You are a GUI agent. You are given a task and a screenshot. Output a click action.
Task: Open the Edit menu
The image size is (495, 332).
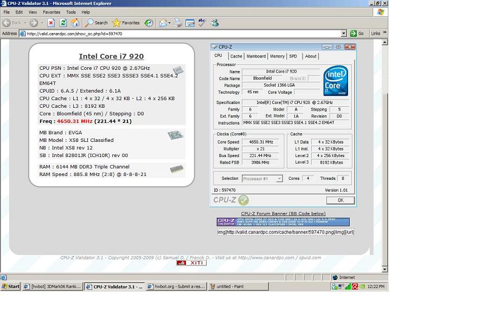(19, 12)
